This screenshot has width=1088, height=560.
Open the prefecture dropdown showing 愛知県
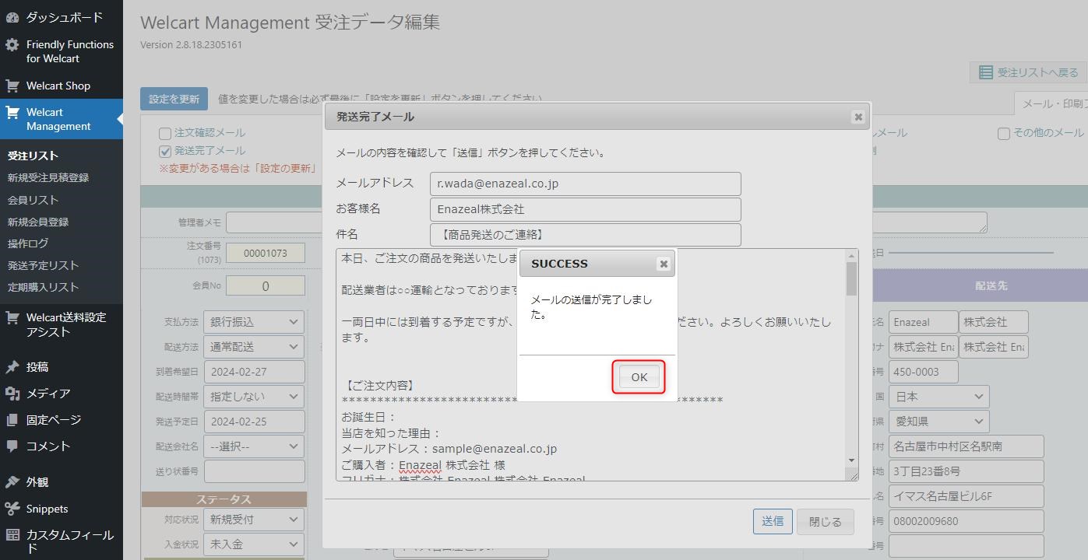click(x=938, y=422)
